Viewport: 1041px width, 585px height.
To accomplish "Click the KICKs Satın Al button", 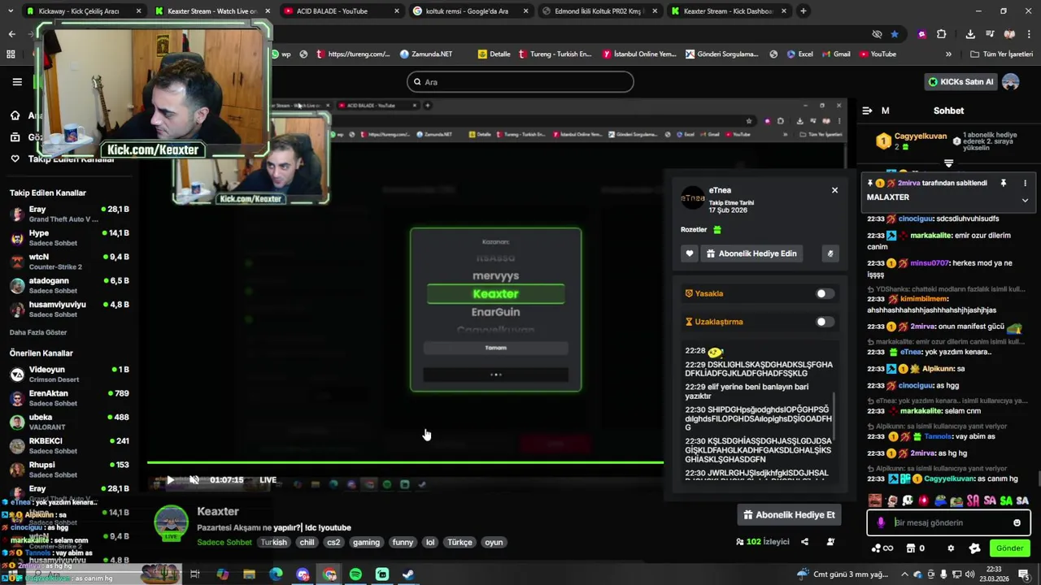I will 960,81.
